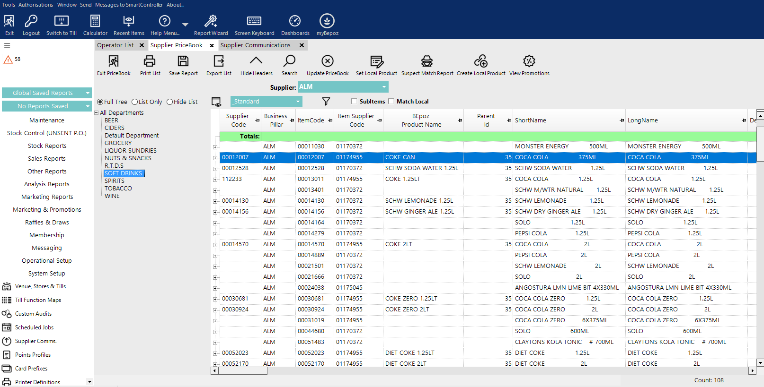The width and height of the screenshot is (764, 387).
Task: Click Update PriceBook icon
Action: pos(328,61)
